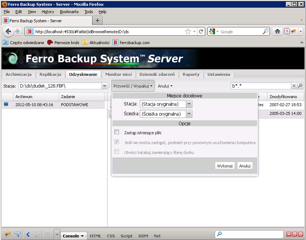Enable 'Zastąp istniejące pliki' checkbox
This screenshot has width=306, height=240.
(117, 132)
